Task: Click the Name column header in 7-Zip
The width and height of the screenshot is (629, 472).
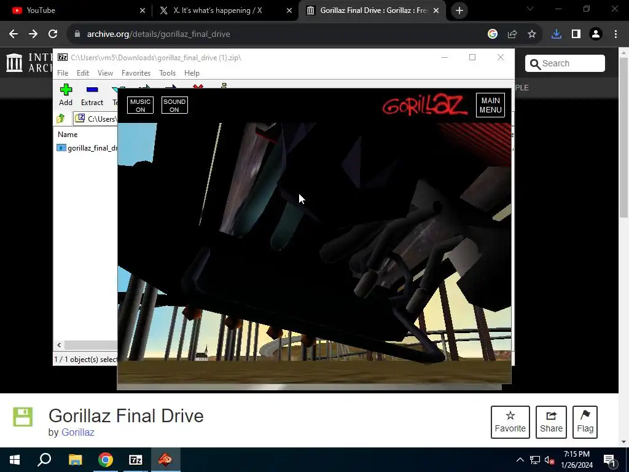Action: pos(68,135)
